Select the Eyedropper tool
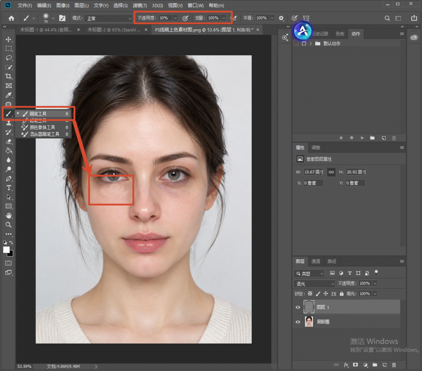The height and width of the screenshot is (371, 422). pos(9,95)
